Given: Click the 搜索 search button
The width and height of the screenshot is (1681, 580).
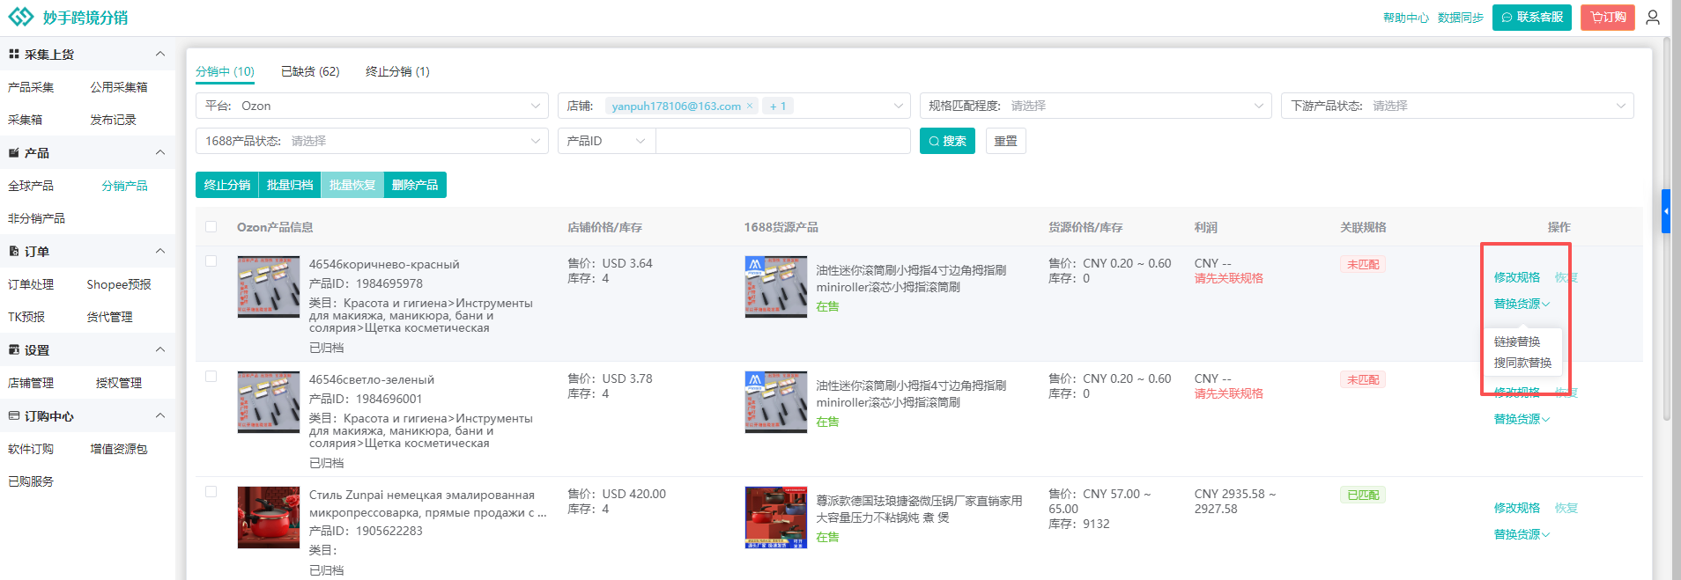Looking at the screenshot, I should [x=947, y=141].
